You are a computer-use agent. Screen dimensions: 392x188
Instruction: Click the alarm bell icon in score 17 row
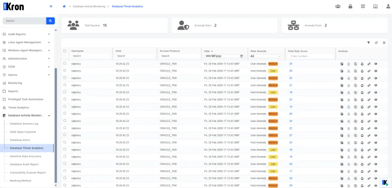362,171
